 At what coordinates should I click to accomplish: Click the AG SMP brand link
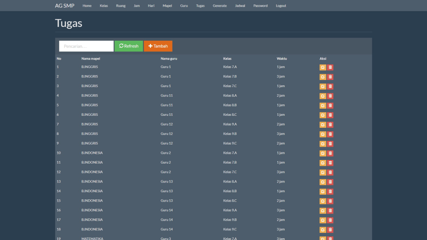pyautogui.click(x=65, y=6)
